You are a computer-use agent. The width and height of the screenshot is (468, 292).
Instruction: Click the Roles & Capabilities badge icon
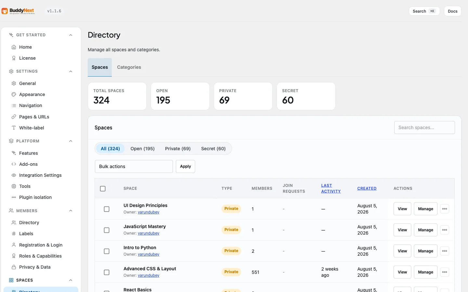[x=14, y=256]
